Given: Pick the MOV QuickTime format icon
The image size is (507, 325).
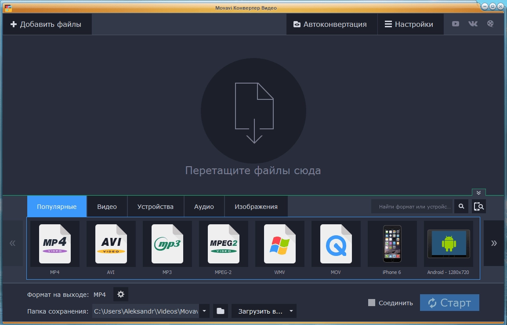Looking at the screenshot, I should pyautogui.click(x=336, y=244).
